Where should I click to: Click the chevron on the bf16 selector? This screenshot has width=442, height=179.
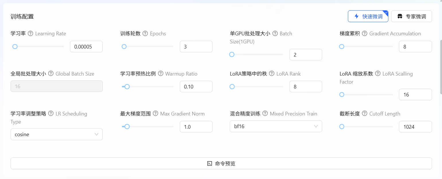[316, 126]
